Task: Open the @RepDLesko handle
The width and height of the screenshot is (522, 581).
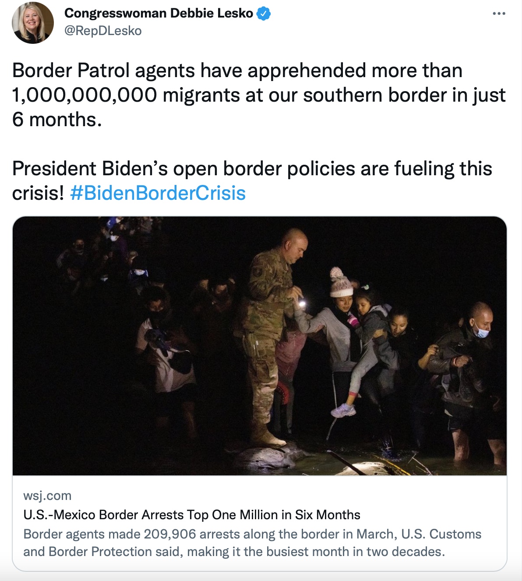Action: (103, 31)
